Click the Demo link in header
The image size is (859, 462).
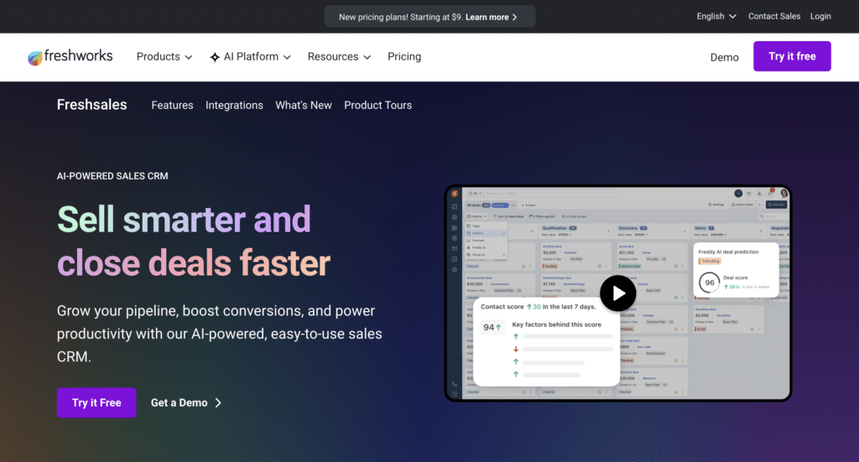724,57
